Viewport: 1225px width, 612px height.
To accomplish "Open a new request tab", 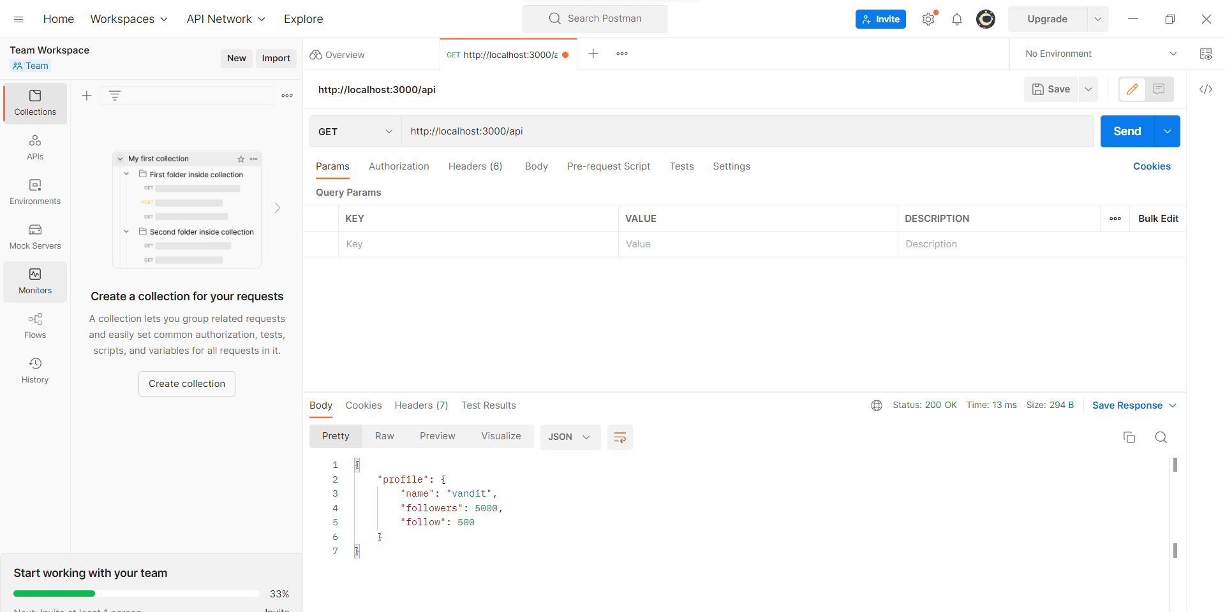I will point(593,54).
